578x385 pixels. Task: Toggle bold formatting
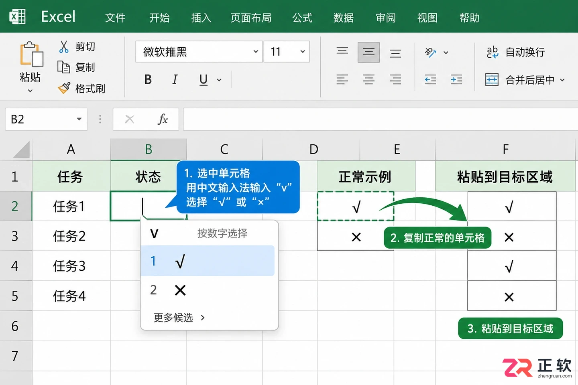[148, 79]
